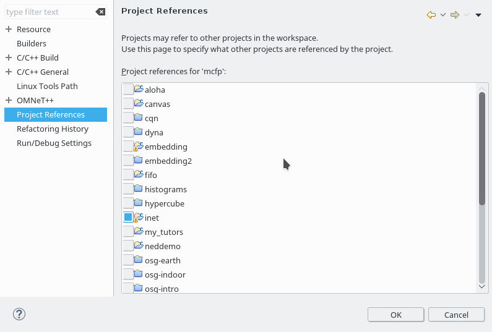Click the cqn closed project folder icon
This screenshot has width=492, height=332.
[x=139, y=118]
